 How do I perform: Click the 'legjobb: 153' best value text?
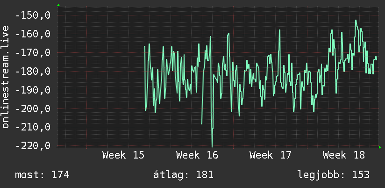(334, 175)
